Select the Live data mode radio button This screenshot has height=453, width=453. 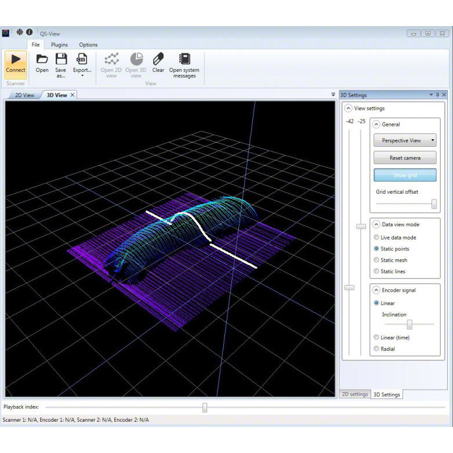(377, 238)
